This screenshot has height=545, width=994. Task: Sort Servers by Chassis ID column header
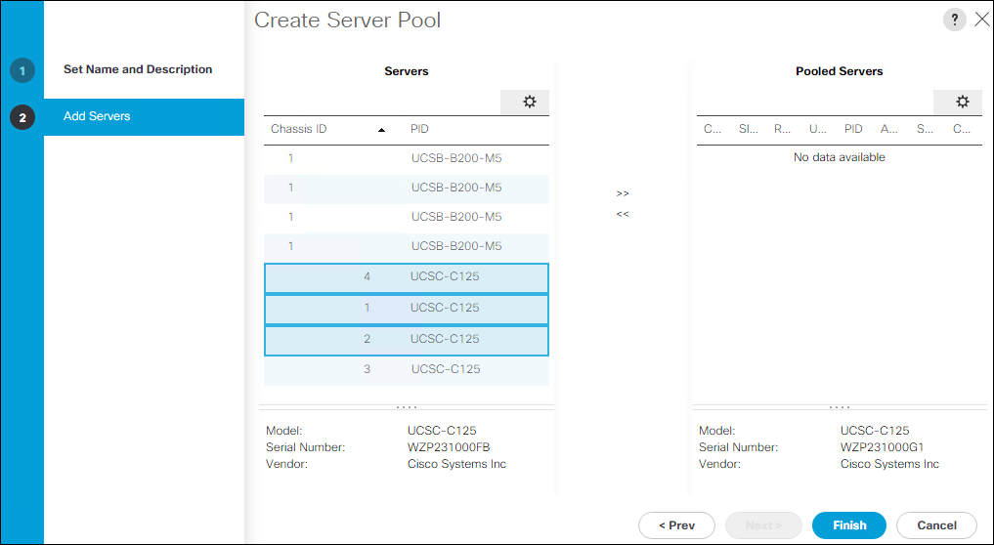point(298,129)
